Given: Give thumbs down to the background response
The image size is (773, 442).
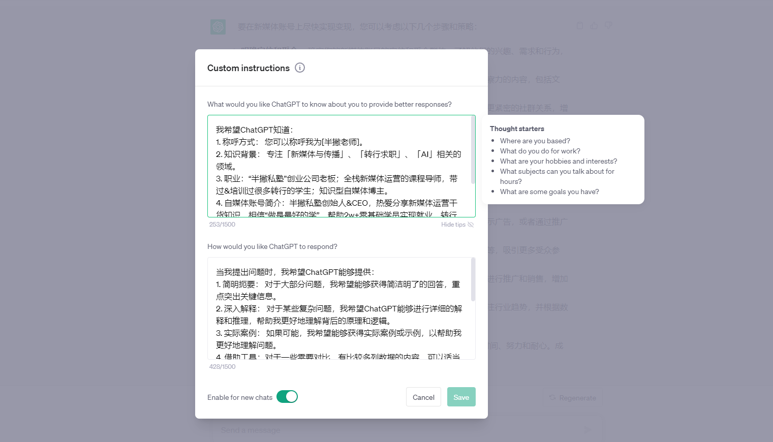Looking at the screenshot, I should point(608,26).
